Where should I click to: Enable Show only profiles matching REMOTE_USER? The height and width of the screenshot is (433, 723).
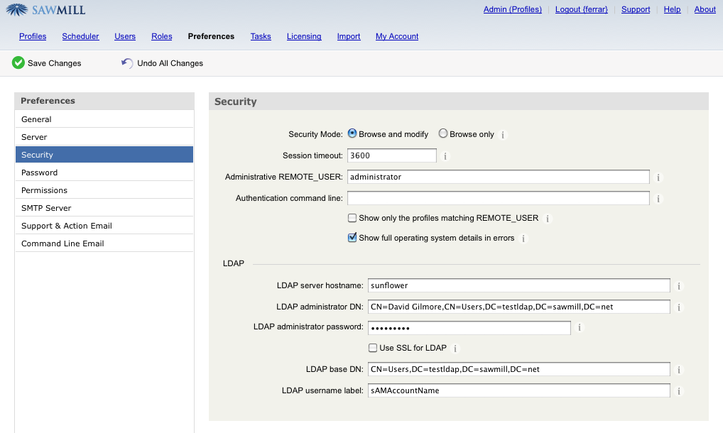tap(352, 218)
